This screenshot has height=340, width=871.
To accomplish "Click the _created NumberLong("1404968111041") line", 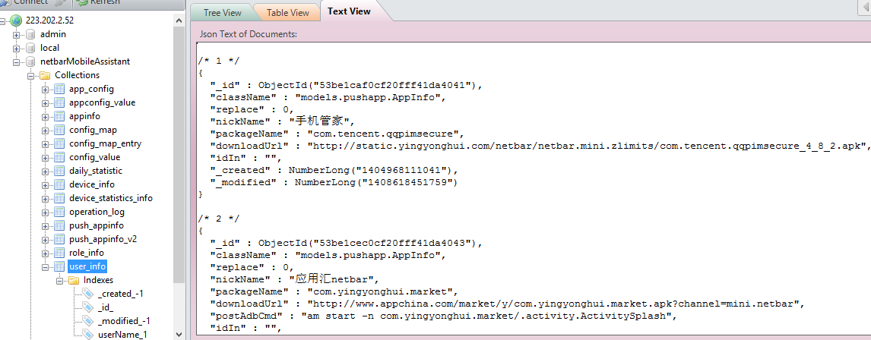I will point(334,170).
